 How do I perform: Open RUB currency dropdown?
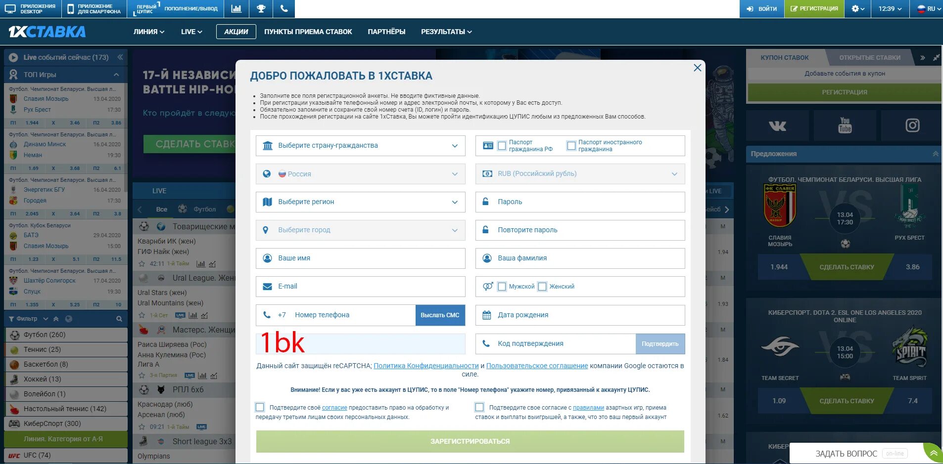pyautogui.click(x=580, y=174)
